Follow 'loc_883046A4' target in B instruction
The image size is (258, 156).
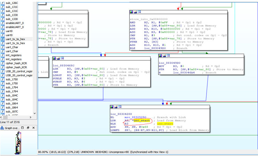[184, 73]
